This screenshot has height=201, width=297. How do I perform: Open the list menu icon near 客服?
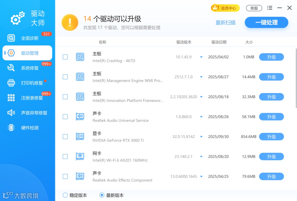click(x=269, y=8)
